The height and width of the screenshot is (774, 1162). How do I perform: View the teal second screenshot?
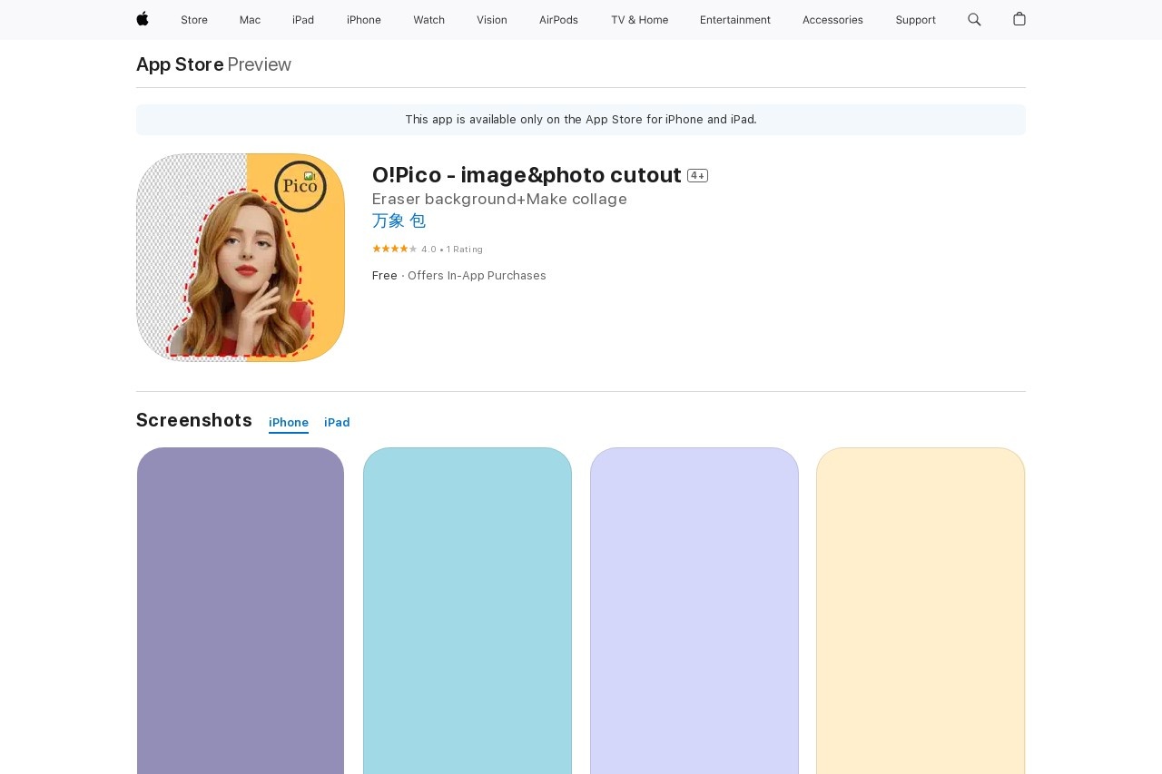tap(468, 611)
